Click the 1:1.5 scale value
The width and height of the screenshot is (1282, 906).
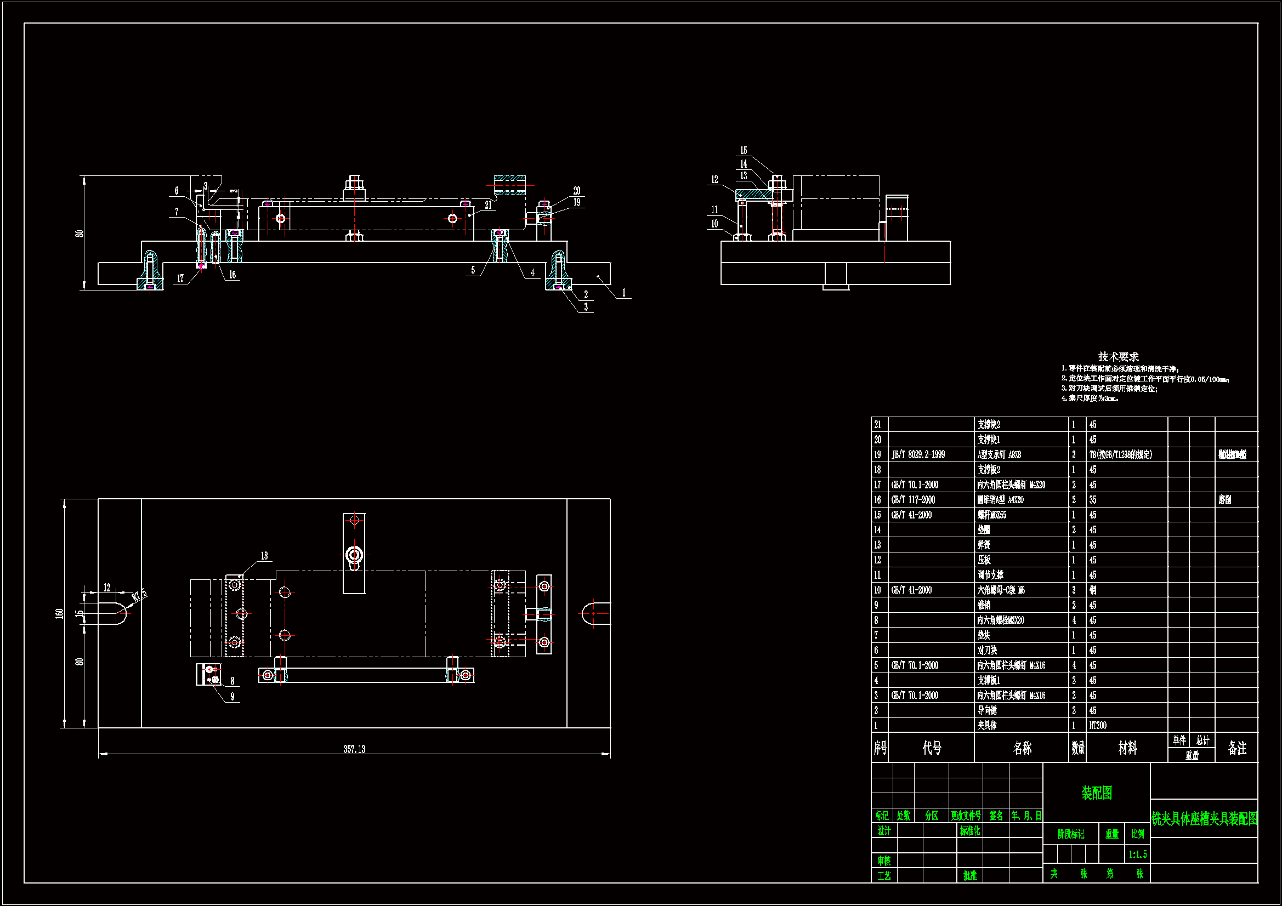click(1137, 854)
